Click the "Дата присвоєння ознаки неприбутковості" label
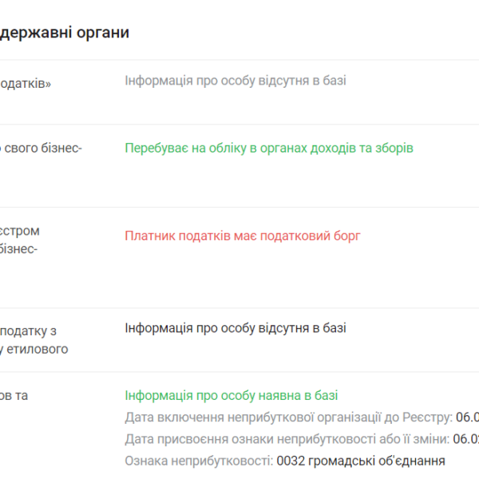The image size is (479, 479). pos(287,439)
